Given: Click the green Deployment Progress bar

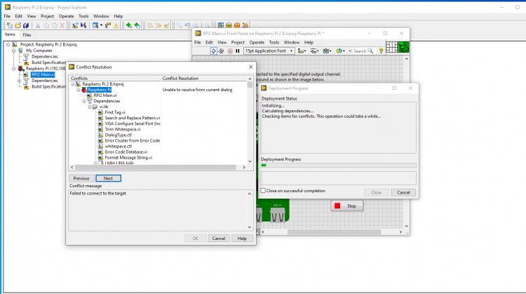Looking at the screenshot, I should coord(339,165).
